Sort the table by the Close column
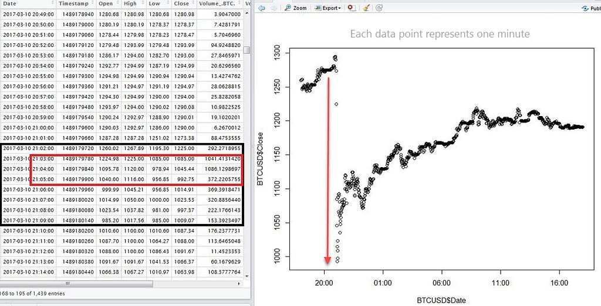The image size is (601, 306). (x=184, y=4)
